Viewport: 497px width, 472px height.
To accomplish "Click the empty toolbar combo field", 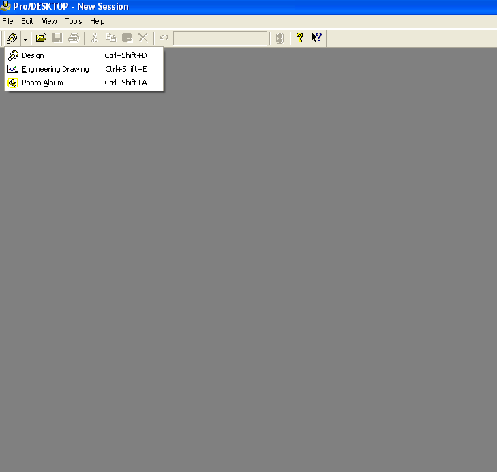I will 220,38.
